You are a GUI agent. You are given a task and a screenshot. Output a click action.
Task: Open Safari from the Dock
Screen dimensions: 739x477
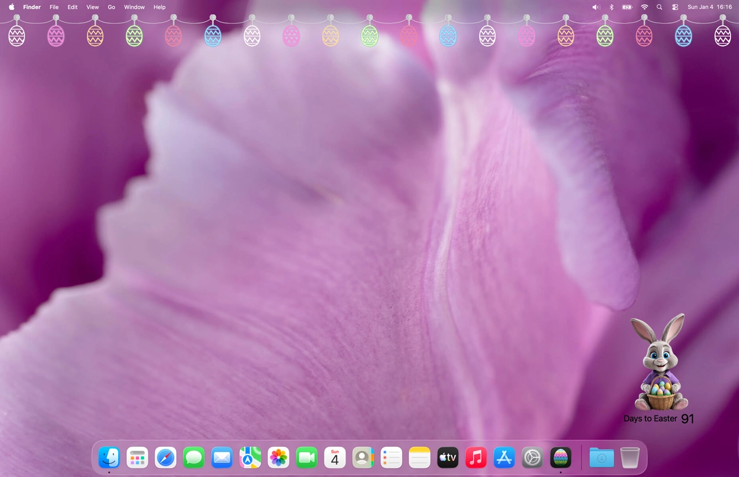(165, 457)
